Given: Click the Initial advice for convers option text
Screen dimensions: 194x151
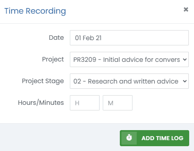Looking at the screenshot, I should (x=141, y=59).
